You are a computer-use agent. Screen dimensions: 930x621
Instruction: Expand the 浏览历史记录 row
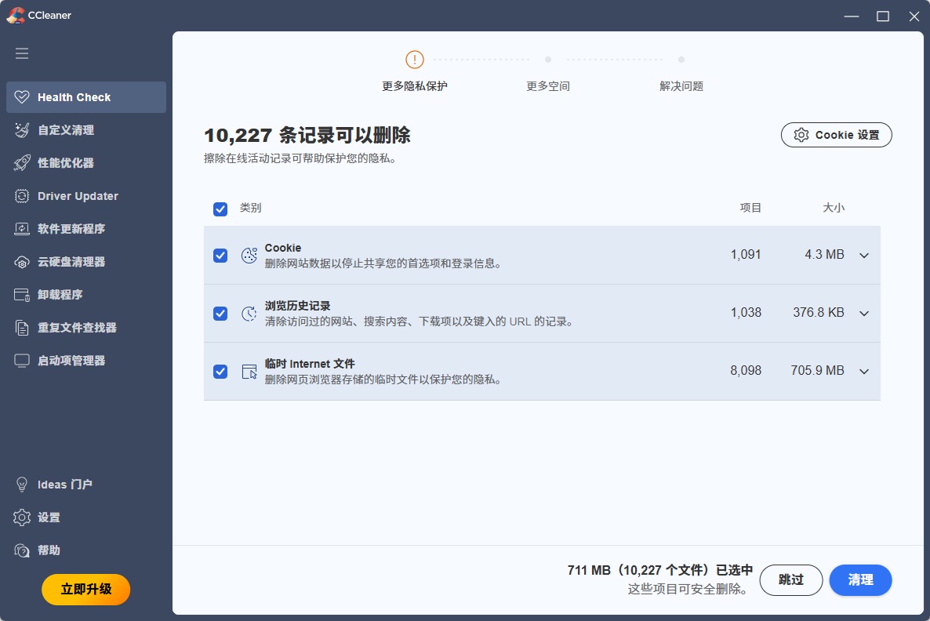pyautogui.click(x=863, y=313)
